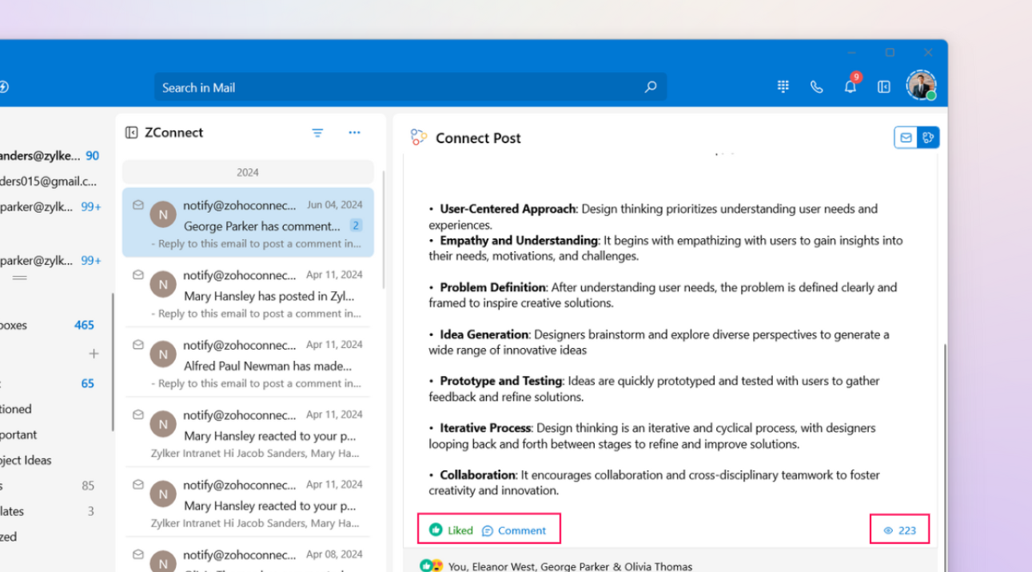The height and width of the screenshot is (572, 1032).
Task: Click the email list vertical scrollbar
Action: click(384, 230)
